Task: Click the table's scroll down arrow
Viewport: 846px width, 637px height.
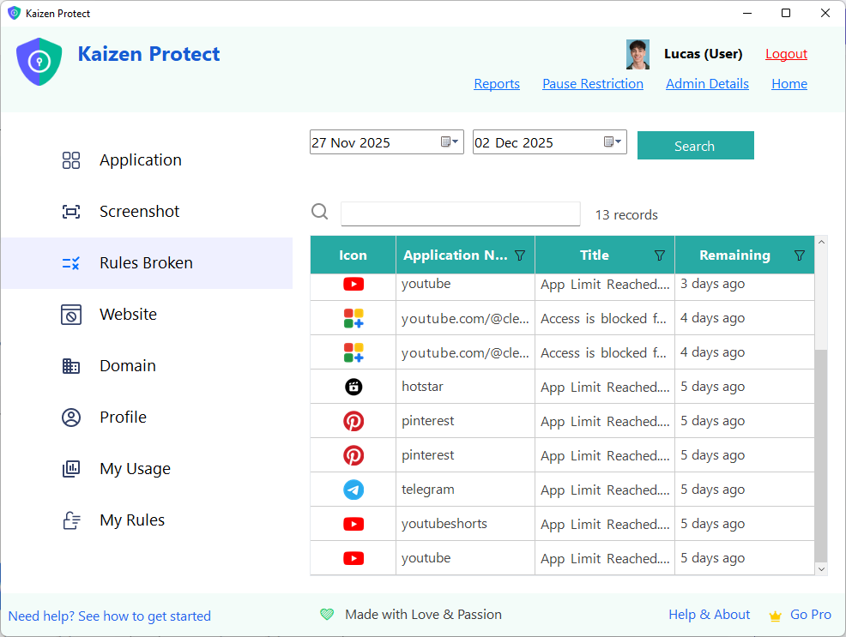Action: 821,568
